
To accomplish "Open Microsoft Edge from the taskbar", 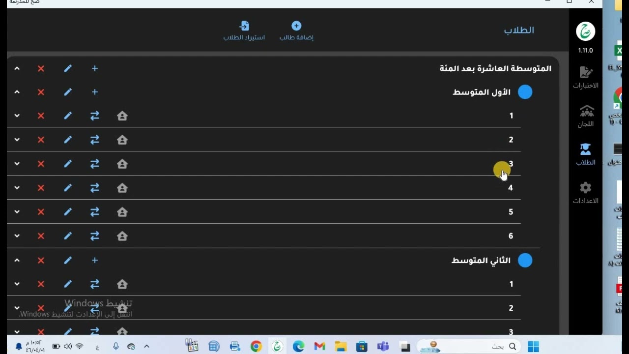I will [298, 347].
